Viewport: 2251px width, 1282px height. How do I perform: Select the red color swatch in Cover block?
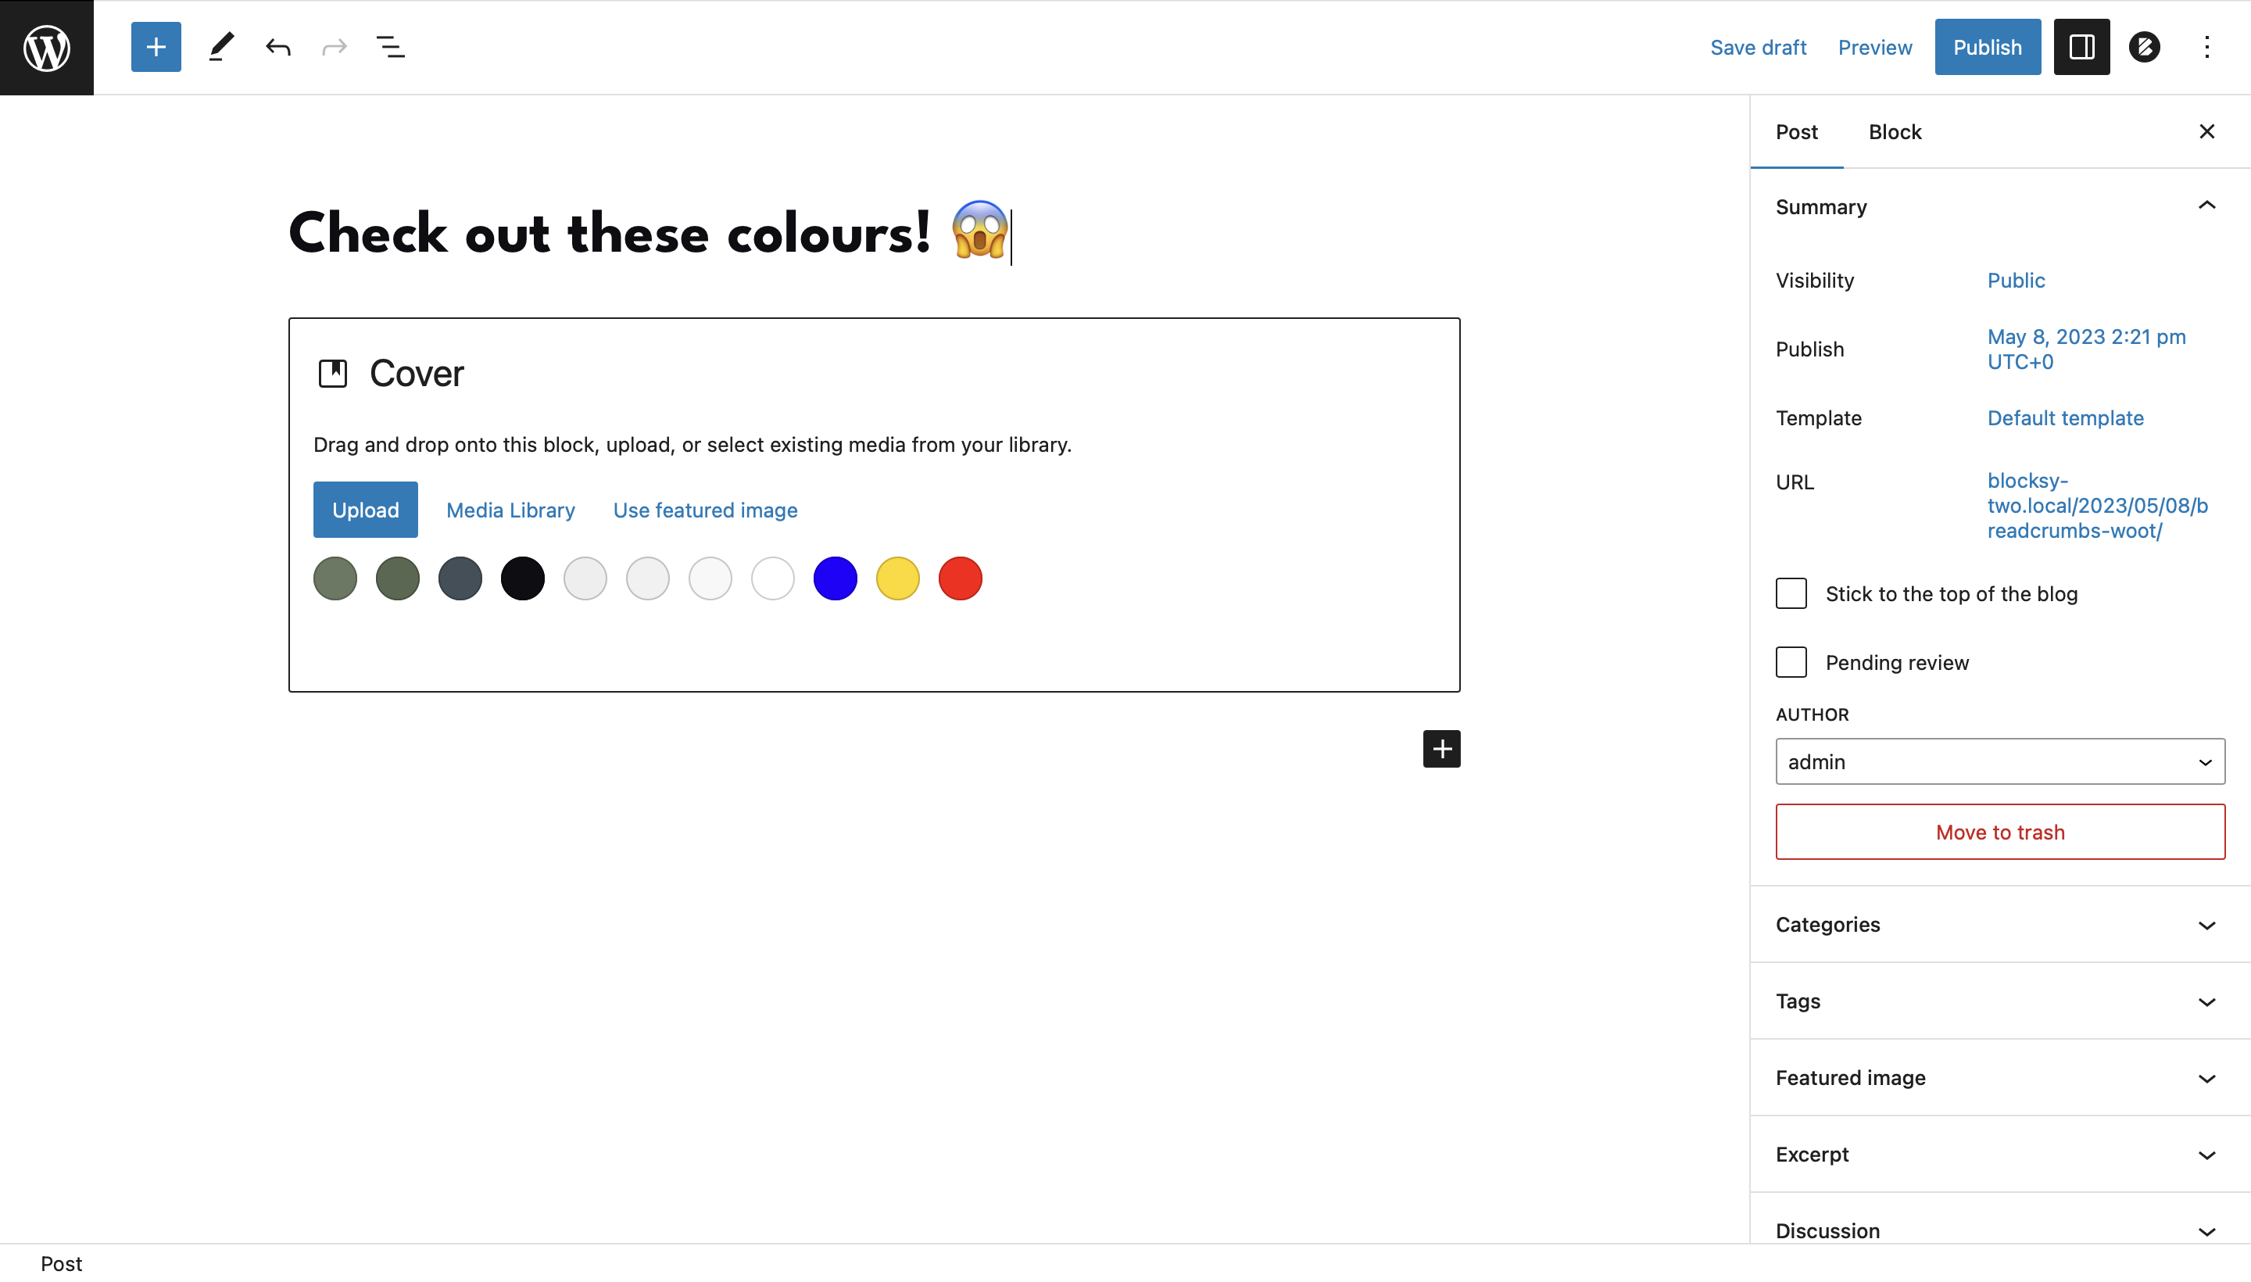961,578
